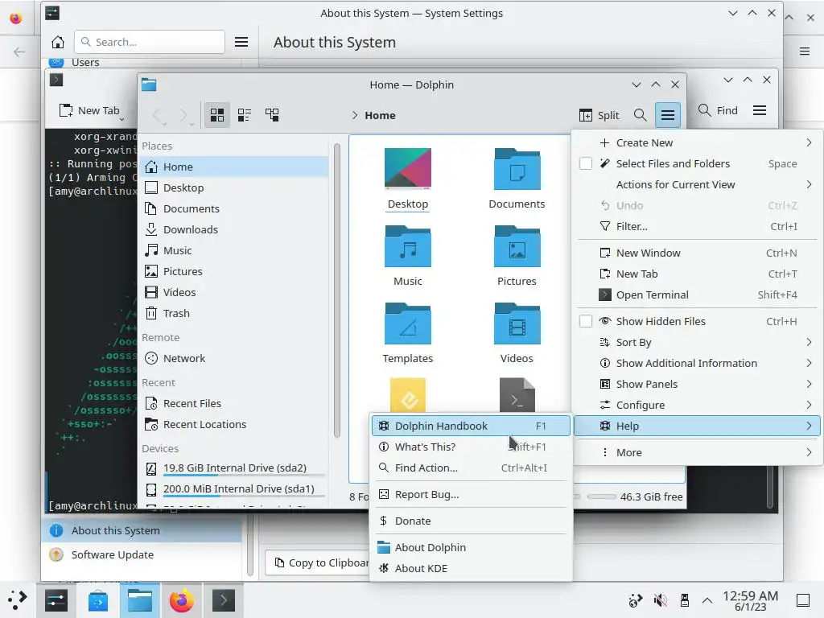Choose New Tab in the Dolphin menu

(697, 274)
